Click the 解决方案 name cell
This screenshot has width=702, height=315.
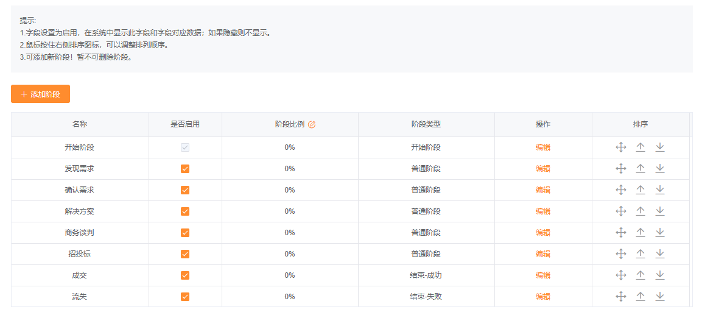(x=80, y=211)
